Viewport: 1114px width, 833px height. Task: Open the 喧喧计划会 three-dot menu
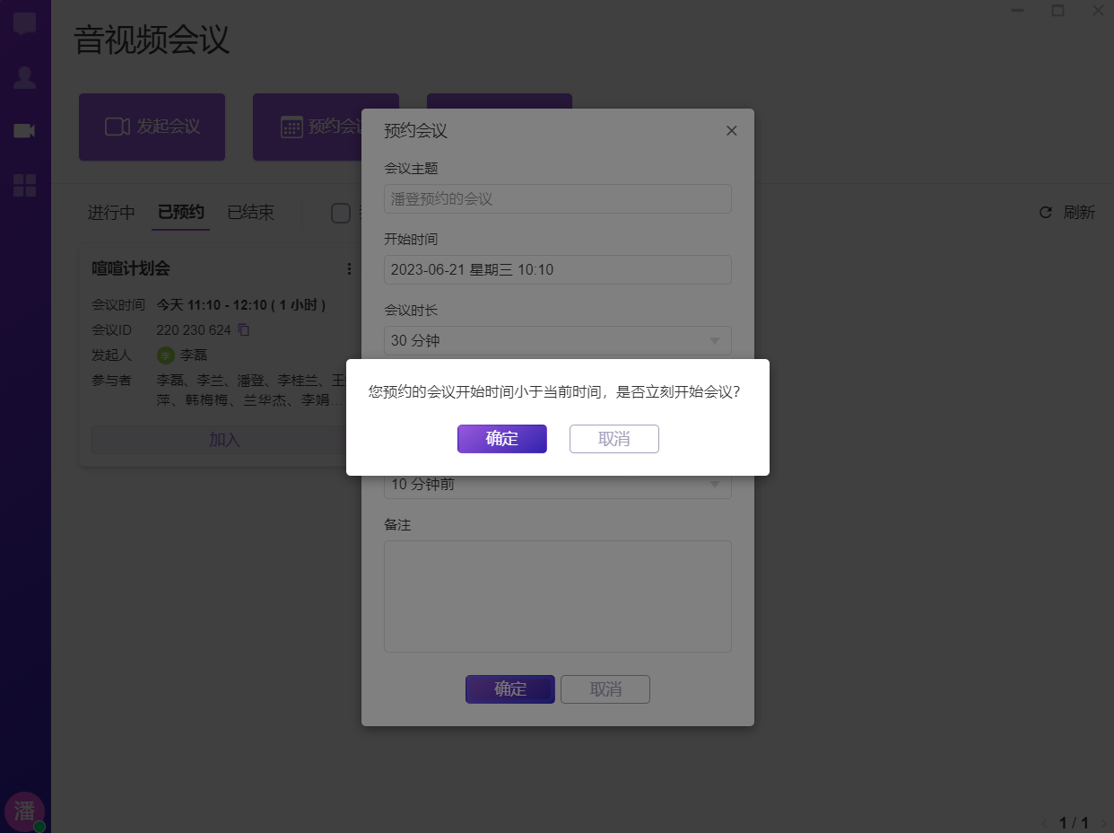349,268
